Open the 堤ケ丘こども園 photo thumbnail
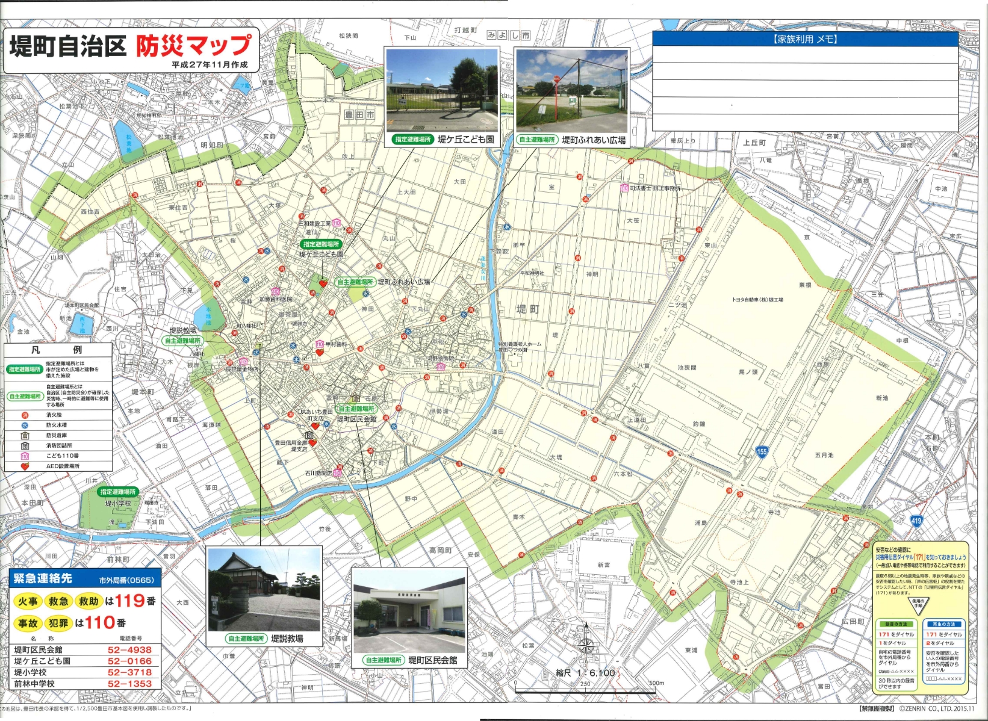The width and height of the screenshot is (988, 721). pos(442,89)
